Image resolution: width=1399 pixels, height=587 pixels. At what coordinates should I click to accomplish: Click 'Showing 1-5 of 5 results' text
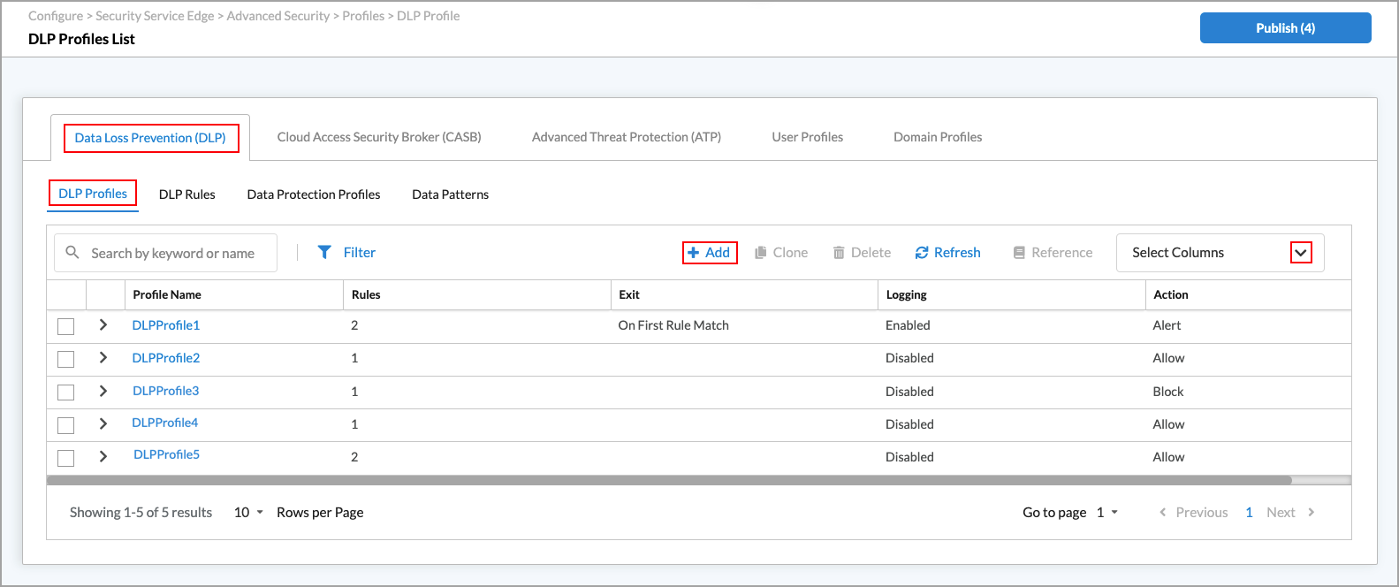[x=141, y=513]
